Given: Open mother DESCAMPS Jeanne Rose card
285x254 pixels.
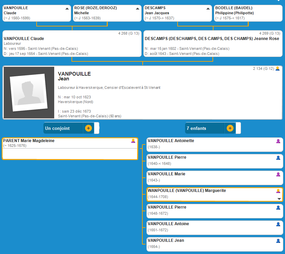Looking at the screenshot, I should [213, 44].
